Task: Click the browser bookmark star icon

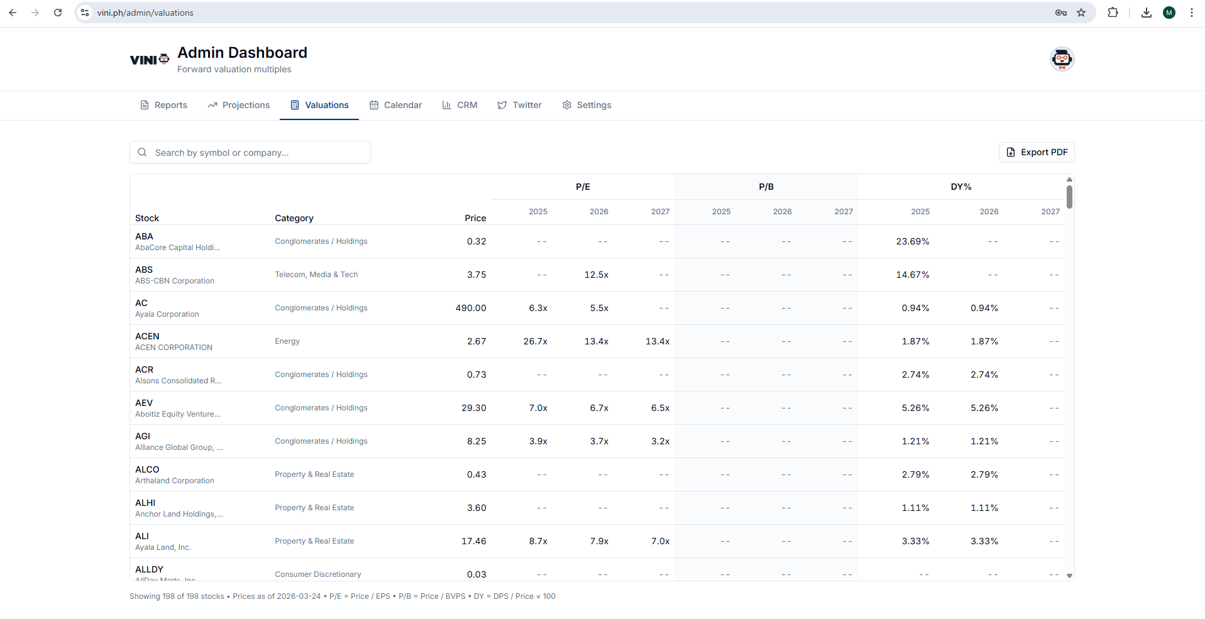Action: (1081, 13)
